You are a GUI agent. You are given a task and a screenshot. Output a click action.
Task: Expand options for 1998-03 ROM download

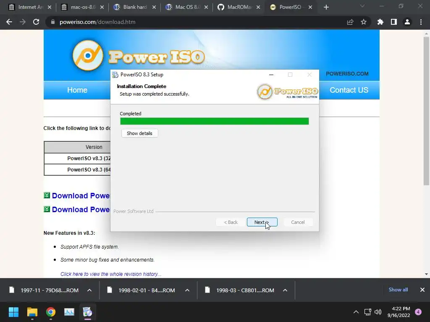coord(285,290)
